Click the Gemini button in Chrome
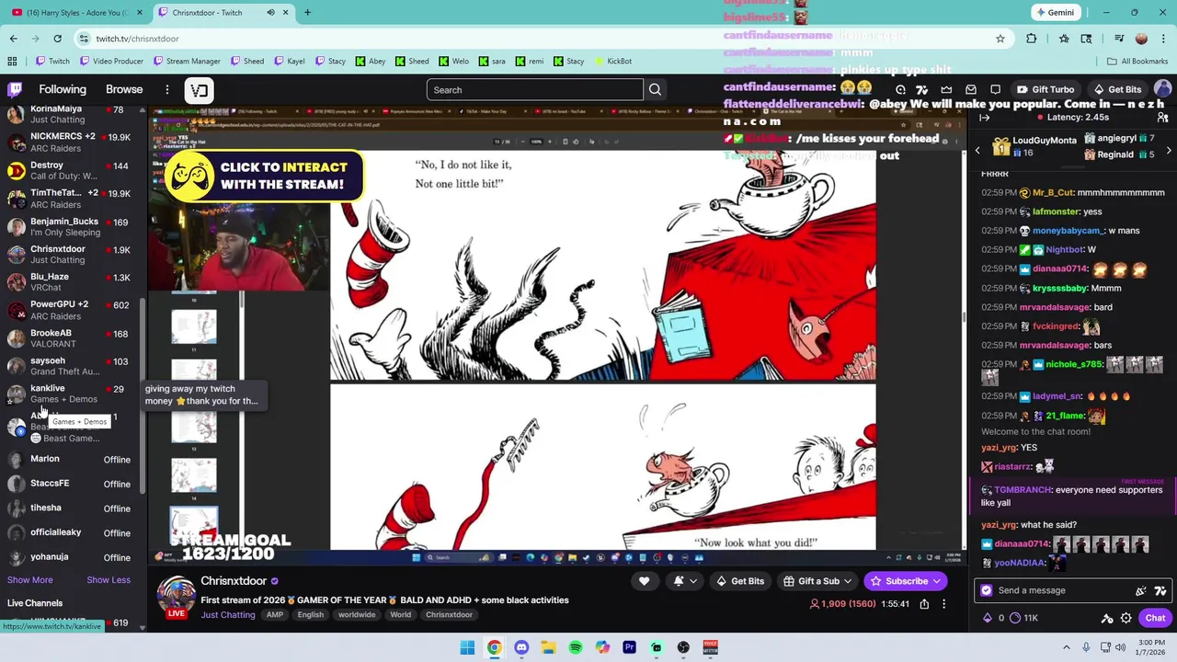 (1054, 13)
